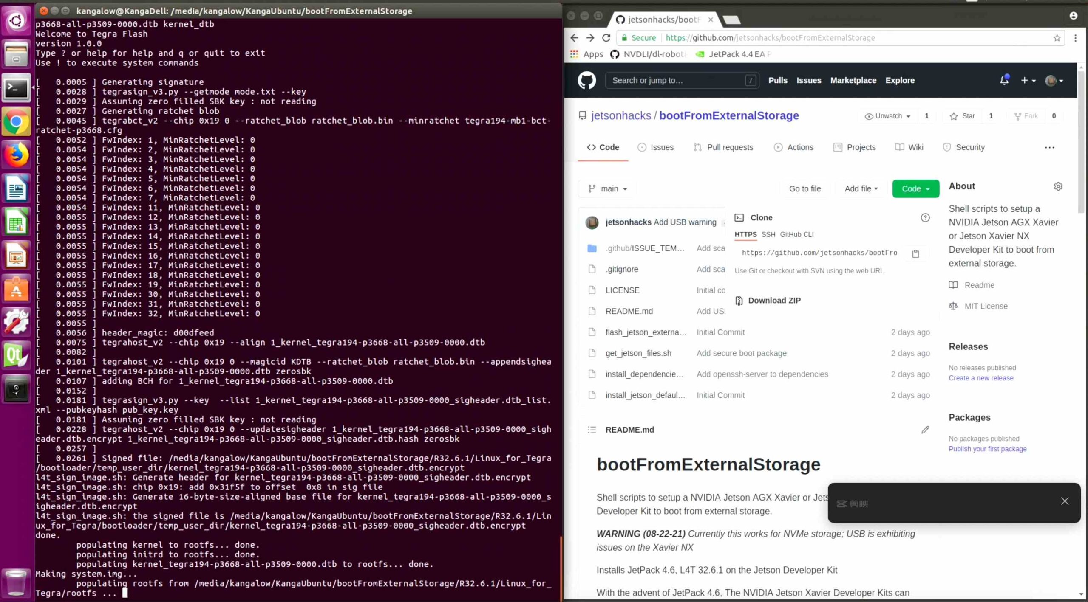Switch clone protocol to SSH
This screenshot has height=602, width=1088.
click(769, 234)
